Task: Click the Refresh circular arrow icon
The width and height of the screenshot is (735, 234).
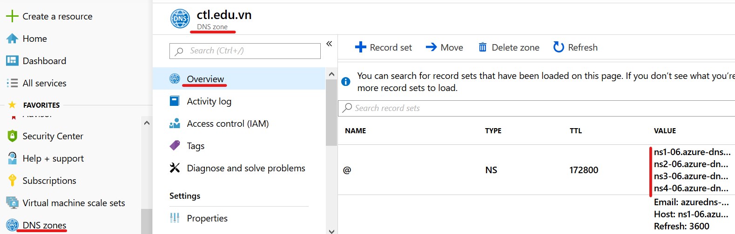Action: pos(559,47)
